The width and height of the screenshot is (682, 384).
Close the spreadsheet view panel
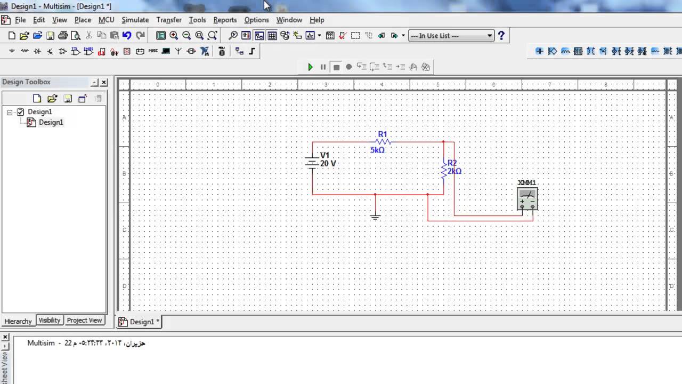click(x=5, y=337)
